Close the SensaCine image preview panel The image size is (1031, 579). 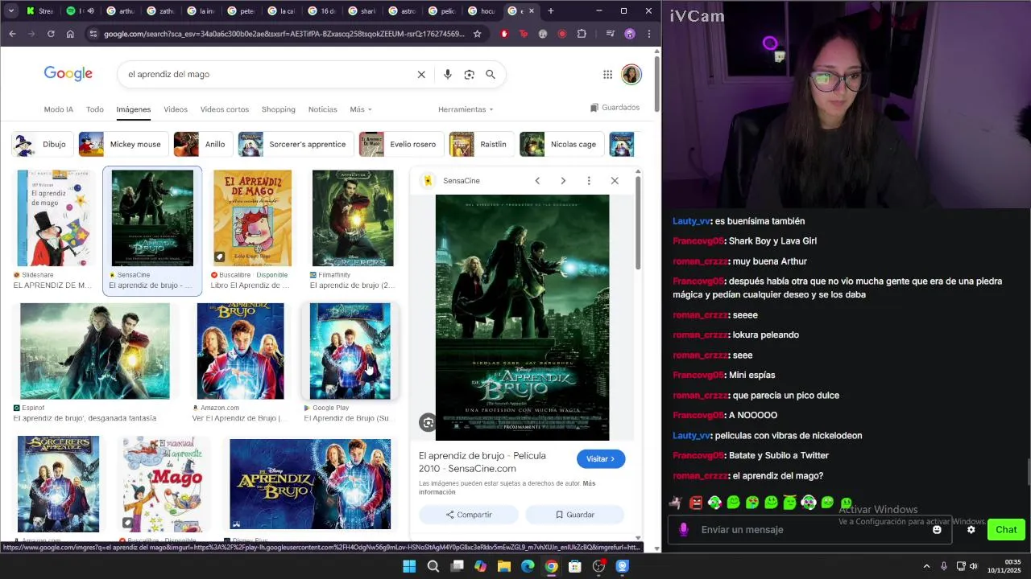click(x=615, y=180)
